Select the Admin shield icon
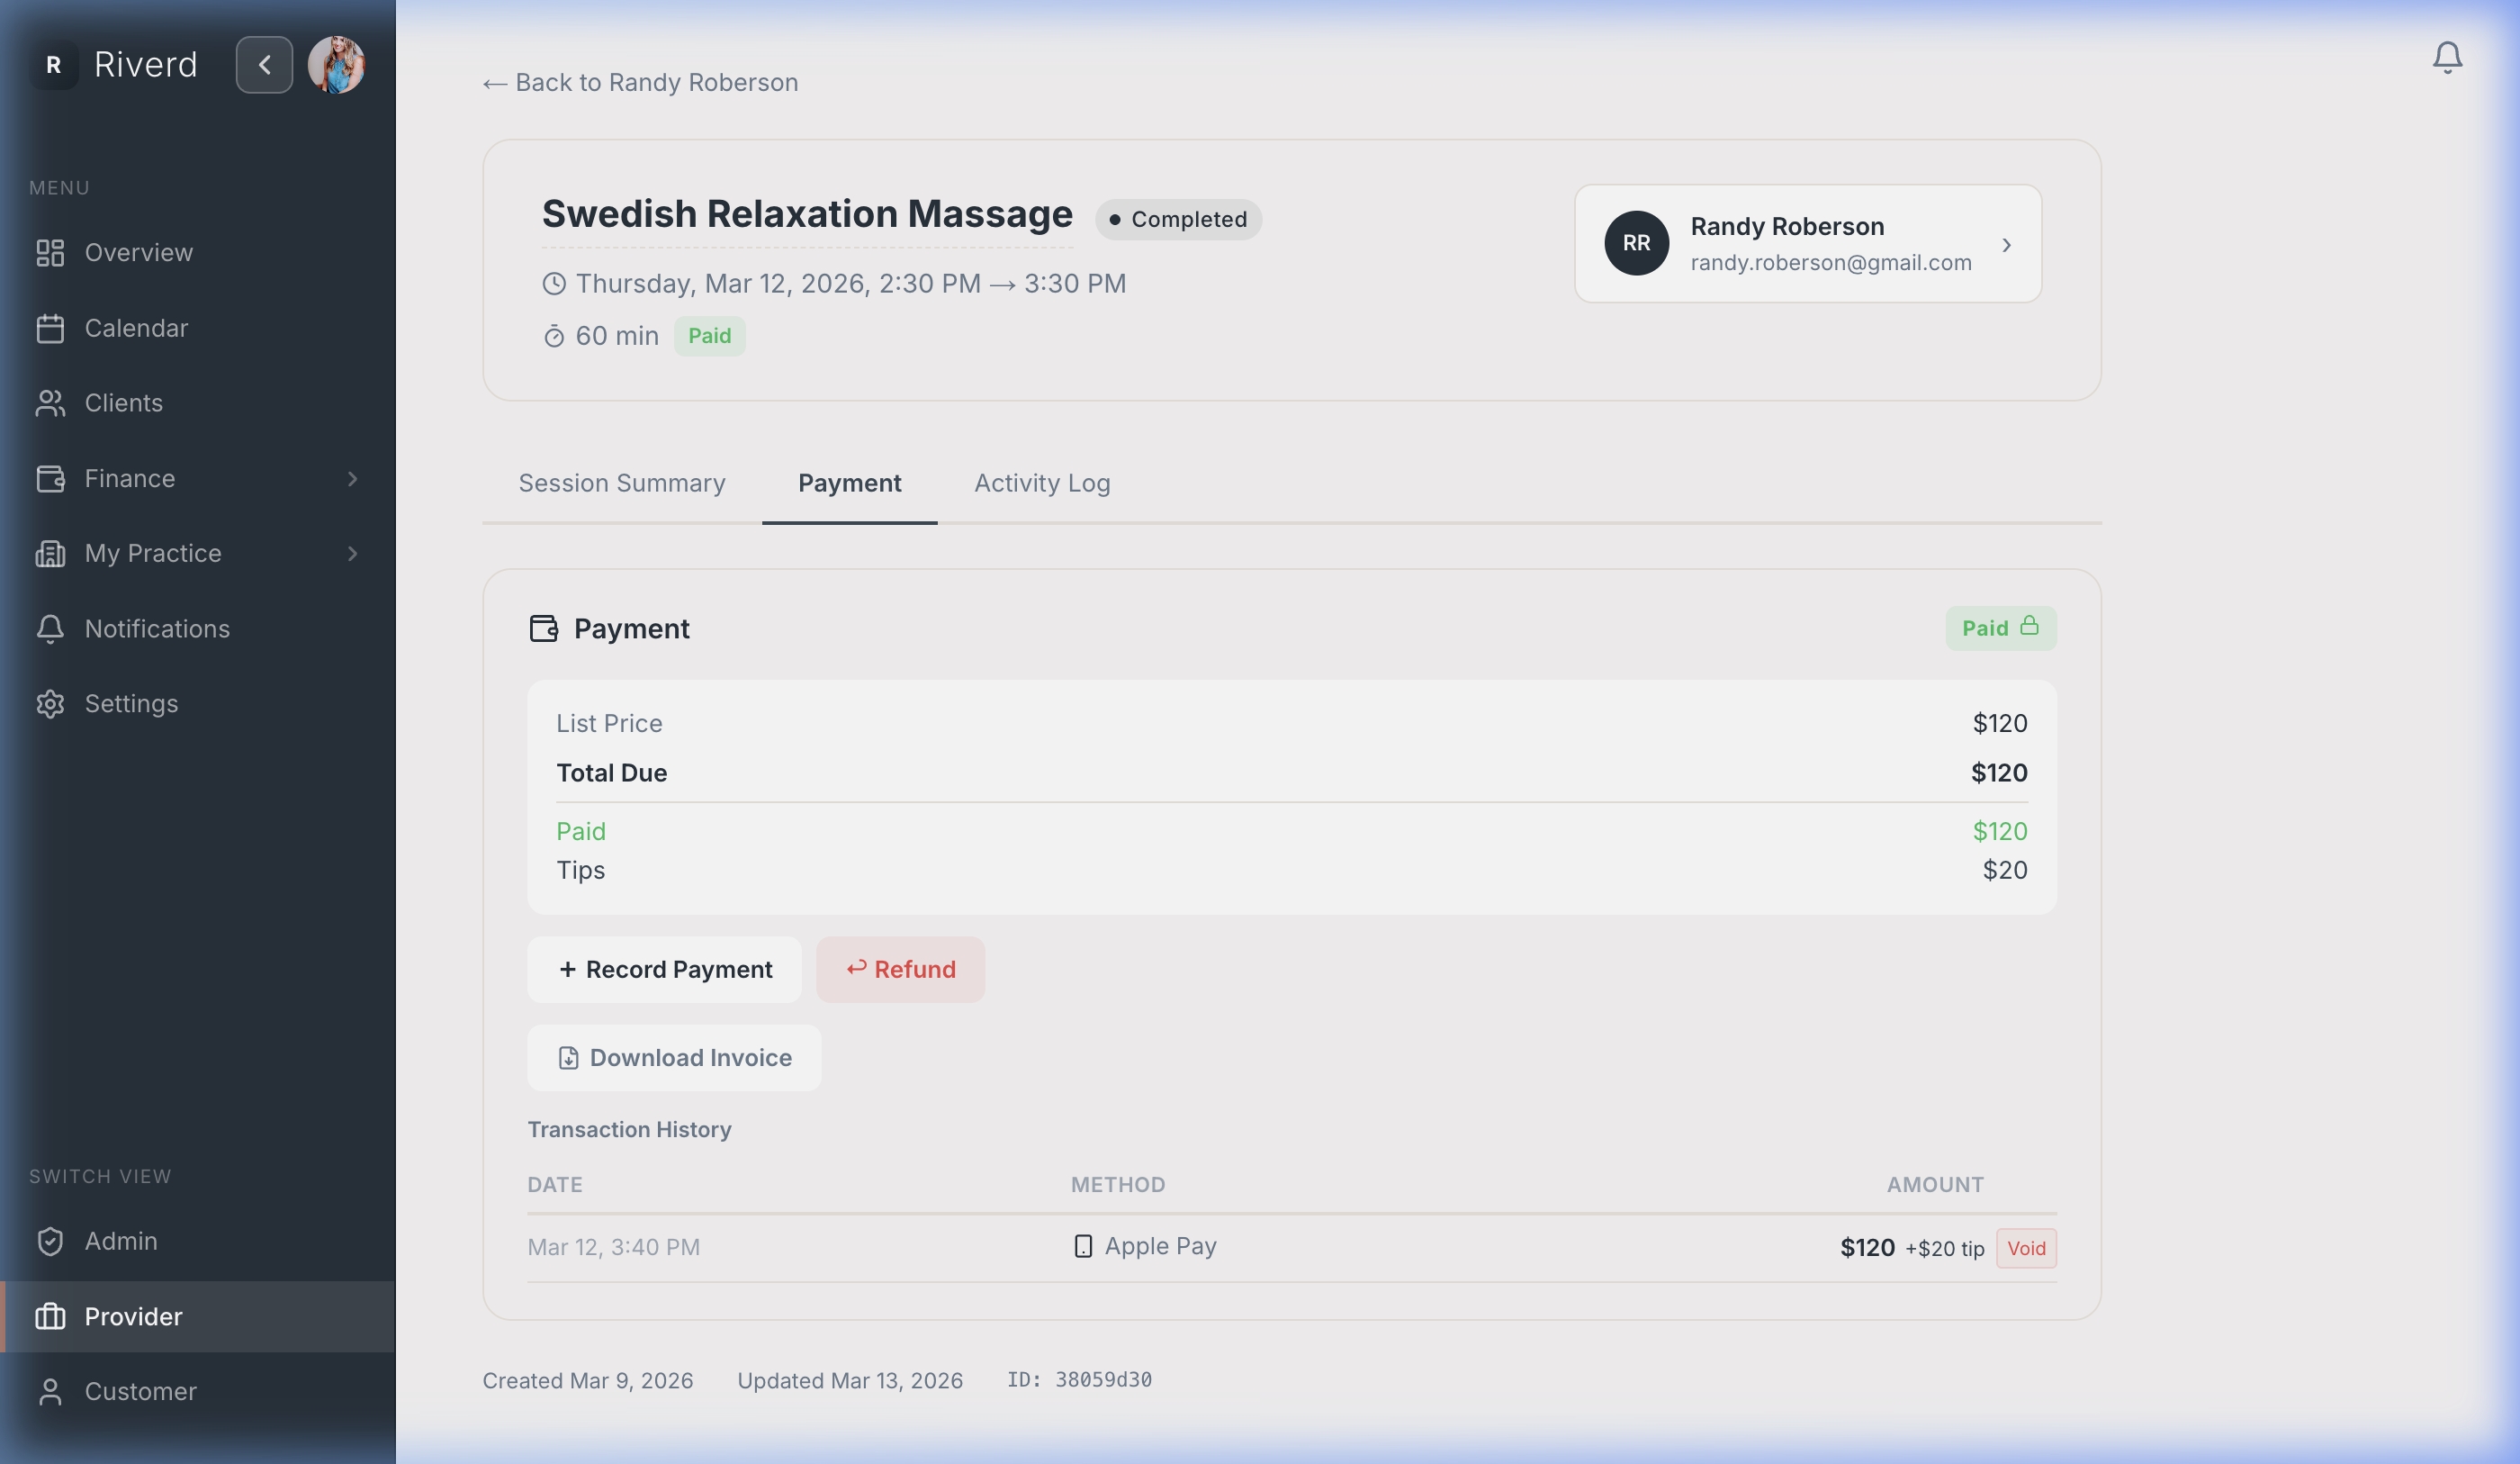Screen dimensions: 2520x1464 point(51,1241)
